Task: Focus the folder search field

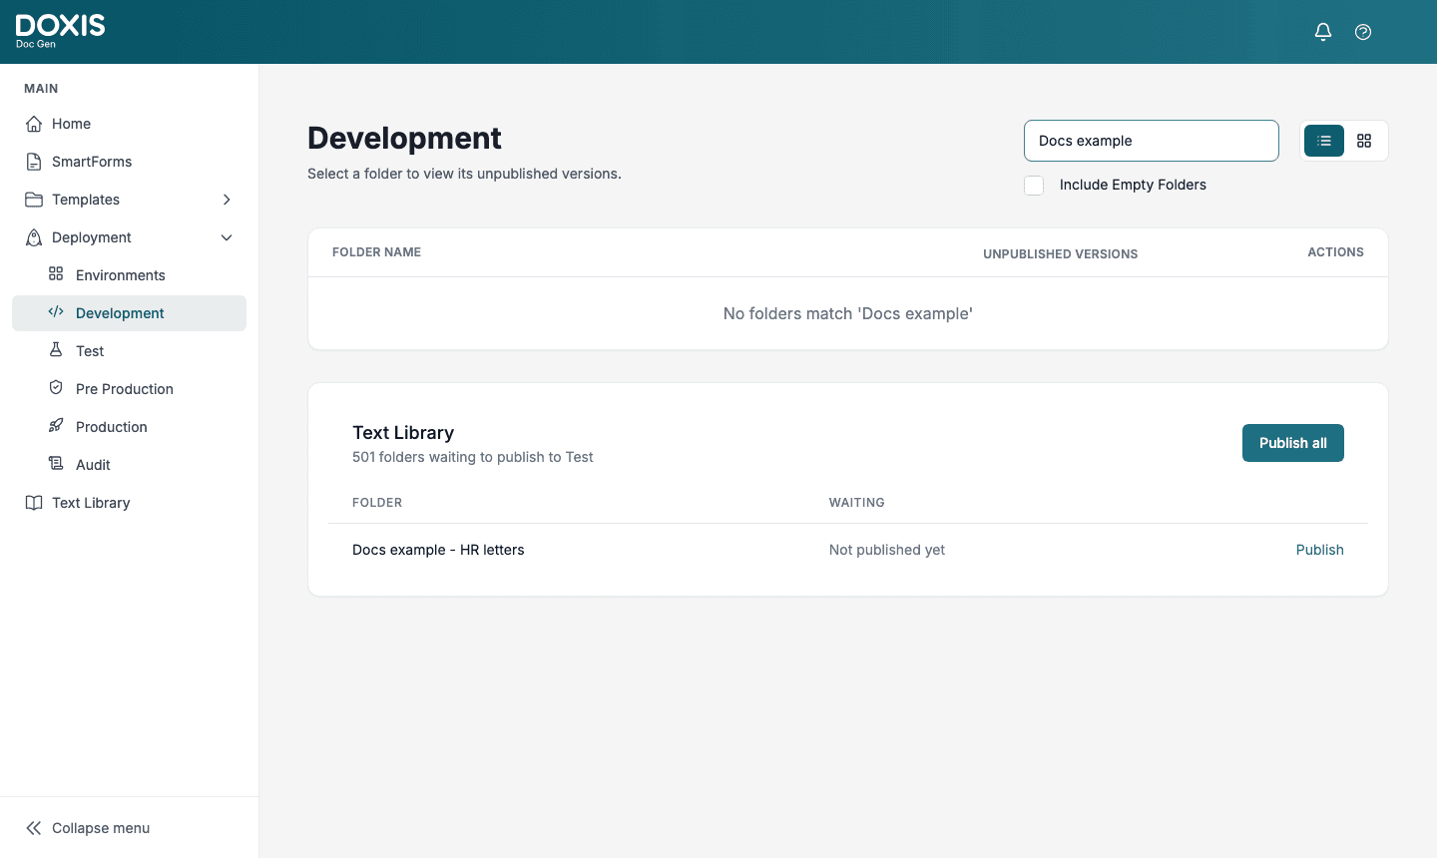Action: [1151, 141]
